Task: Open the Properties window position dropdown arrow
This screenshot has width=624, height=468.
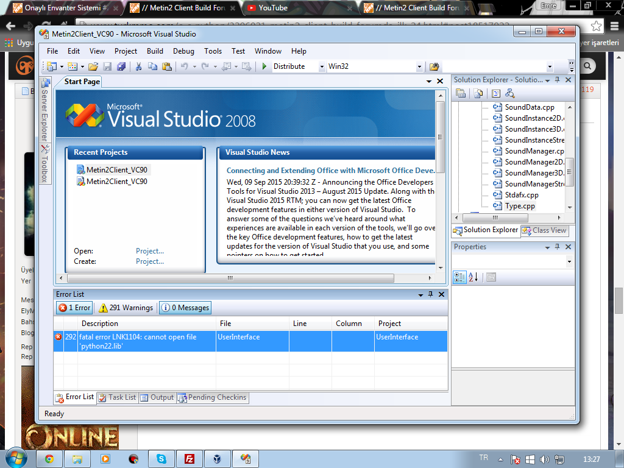Action: click(548, 247)
